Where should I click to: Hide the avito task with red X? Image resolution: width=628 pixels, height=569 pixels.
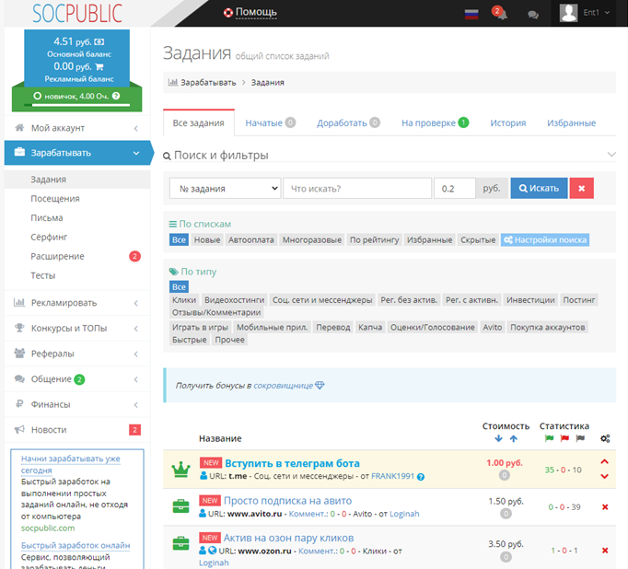click(x=605, y=507)
